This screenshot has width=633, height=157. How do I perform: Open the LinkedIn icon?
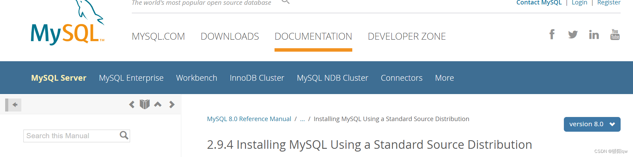pos(594,35)
